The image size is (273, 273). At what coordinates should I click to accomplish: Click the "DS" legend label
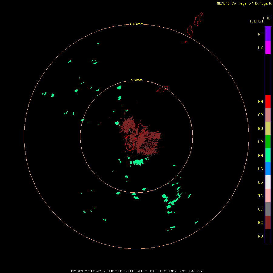coord(260,182)
